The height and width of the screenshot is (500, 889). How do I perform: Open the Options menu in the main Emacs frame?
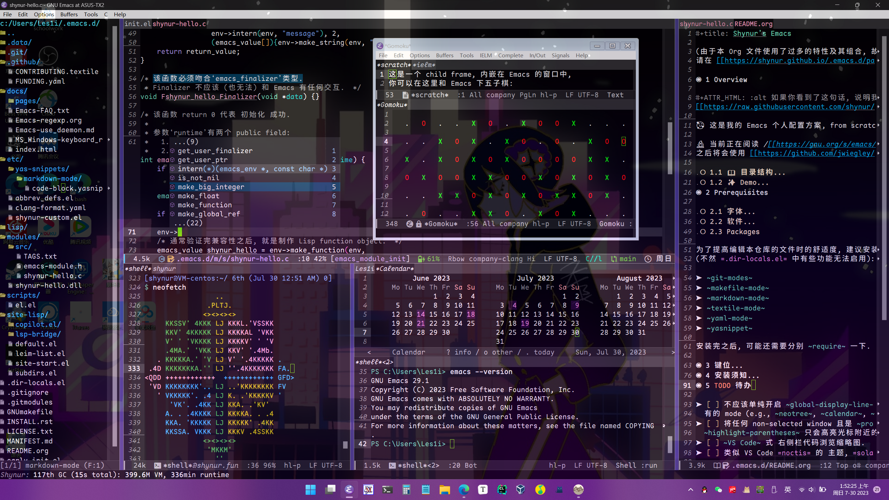tap(44, 14)
